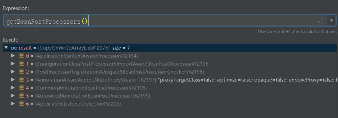Select the proxyTargetClass=false value text
The image size is (338, 118).
[x=187, y=80]
